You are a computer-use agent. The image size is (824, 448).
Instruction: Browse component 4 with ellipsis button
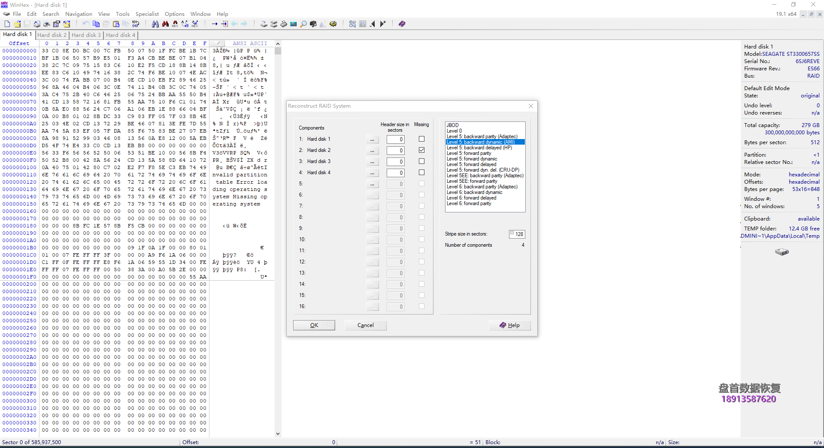[x=373, y=173]
